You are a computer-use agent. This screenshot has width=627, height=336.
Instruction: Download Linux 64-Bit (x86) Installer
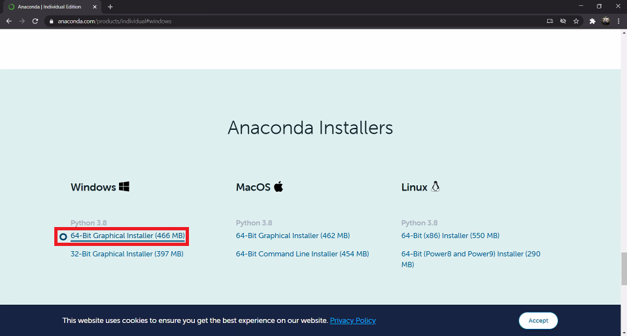point(450,236)
